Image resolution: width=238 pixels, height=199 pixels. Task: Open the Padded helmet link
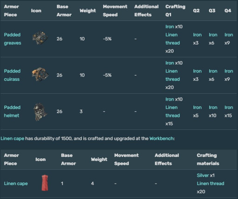[x=12, y=111]
